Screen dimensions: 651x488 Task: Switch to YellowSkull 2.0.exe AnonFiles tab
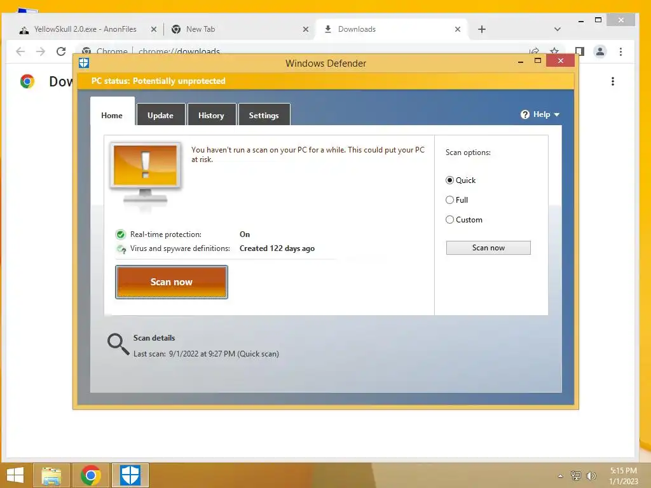click(85, 29)
